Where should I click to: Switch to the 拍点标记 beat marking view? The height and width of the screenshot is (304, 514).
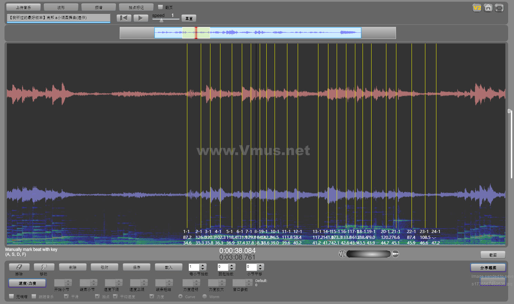(136, 7)
